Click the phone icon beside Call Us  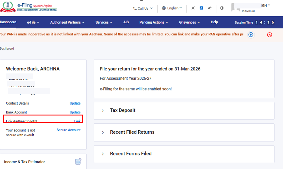tap(135, 8)
